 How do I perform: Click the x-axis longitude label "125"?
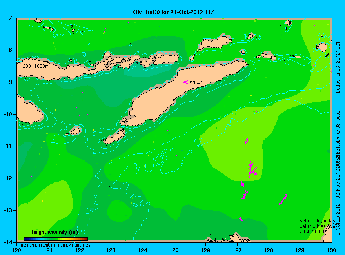(174, 250)
